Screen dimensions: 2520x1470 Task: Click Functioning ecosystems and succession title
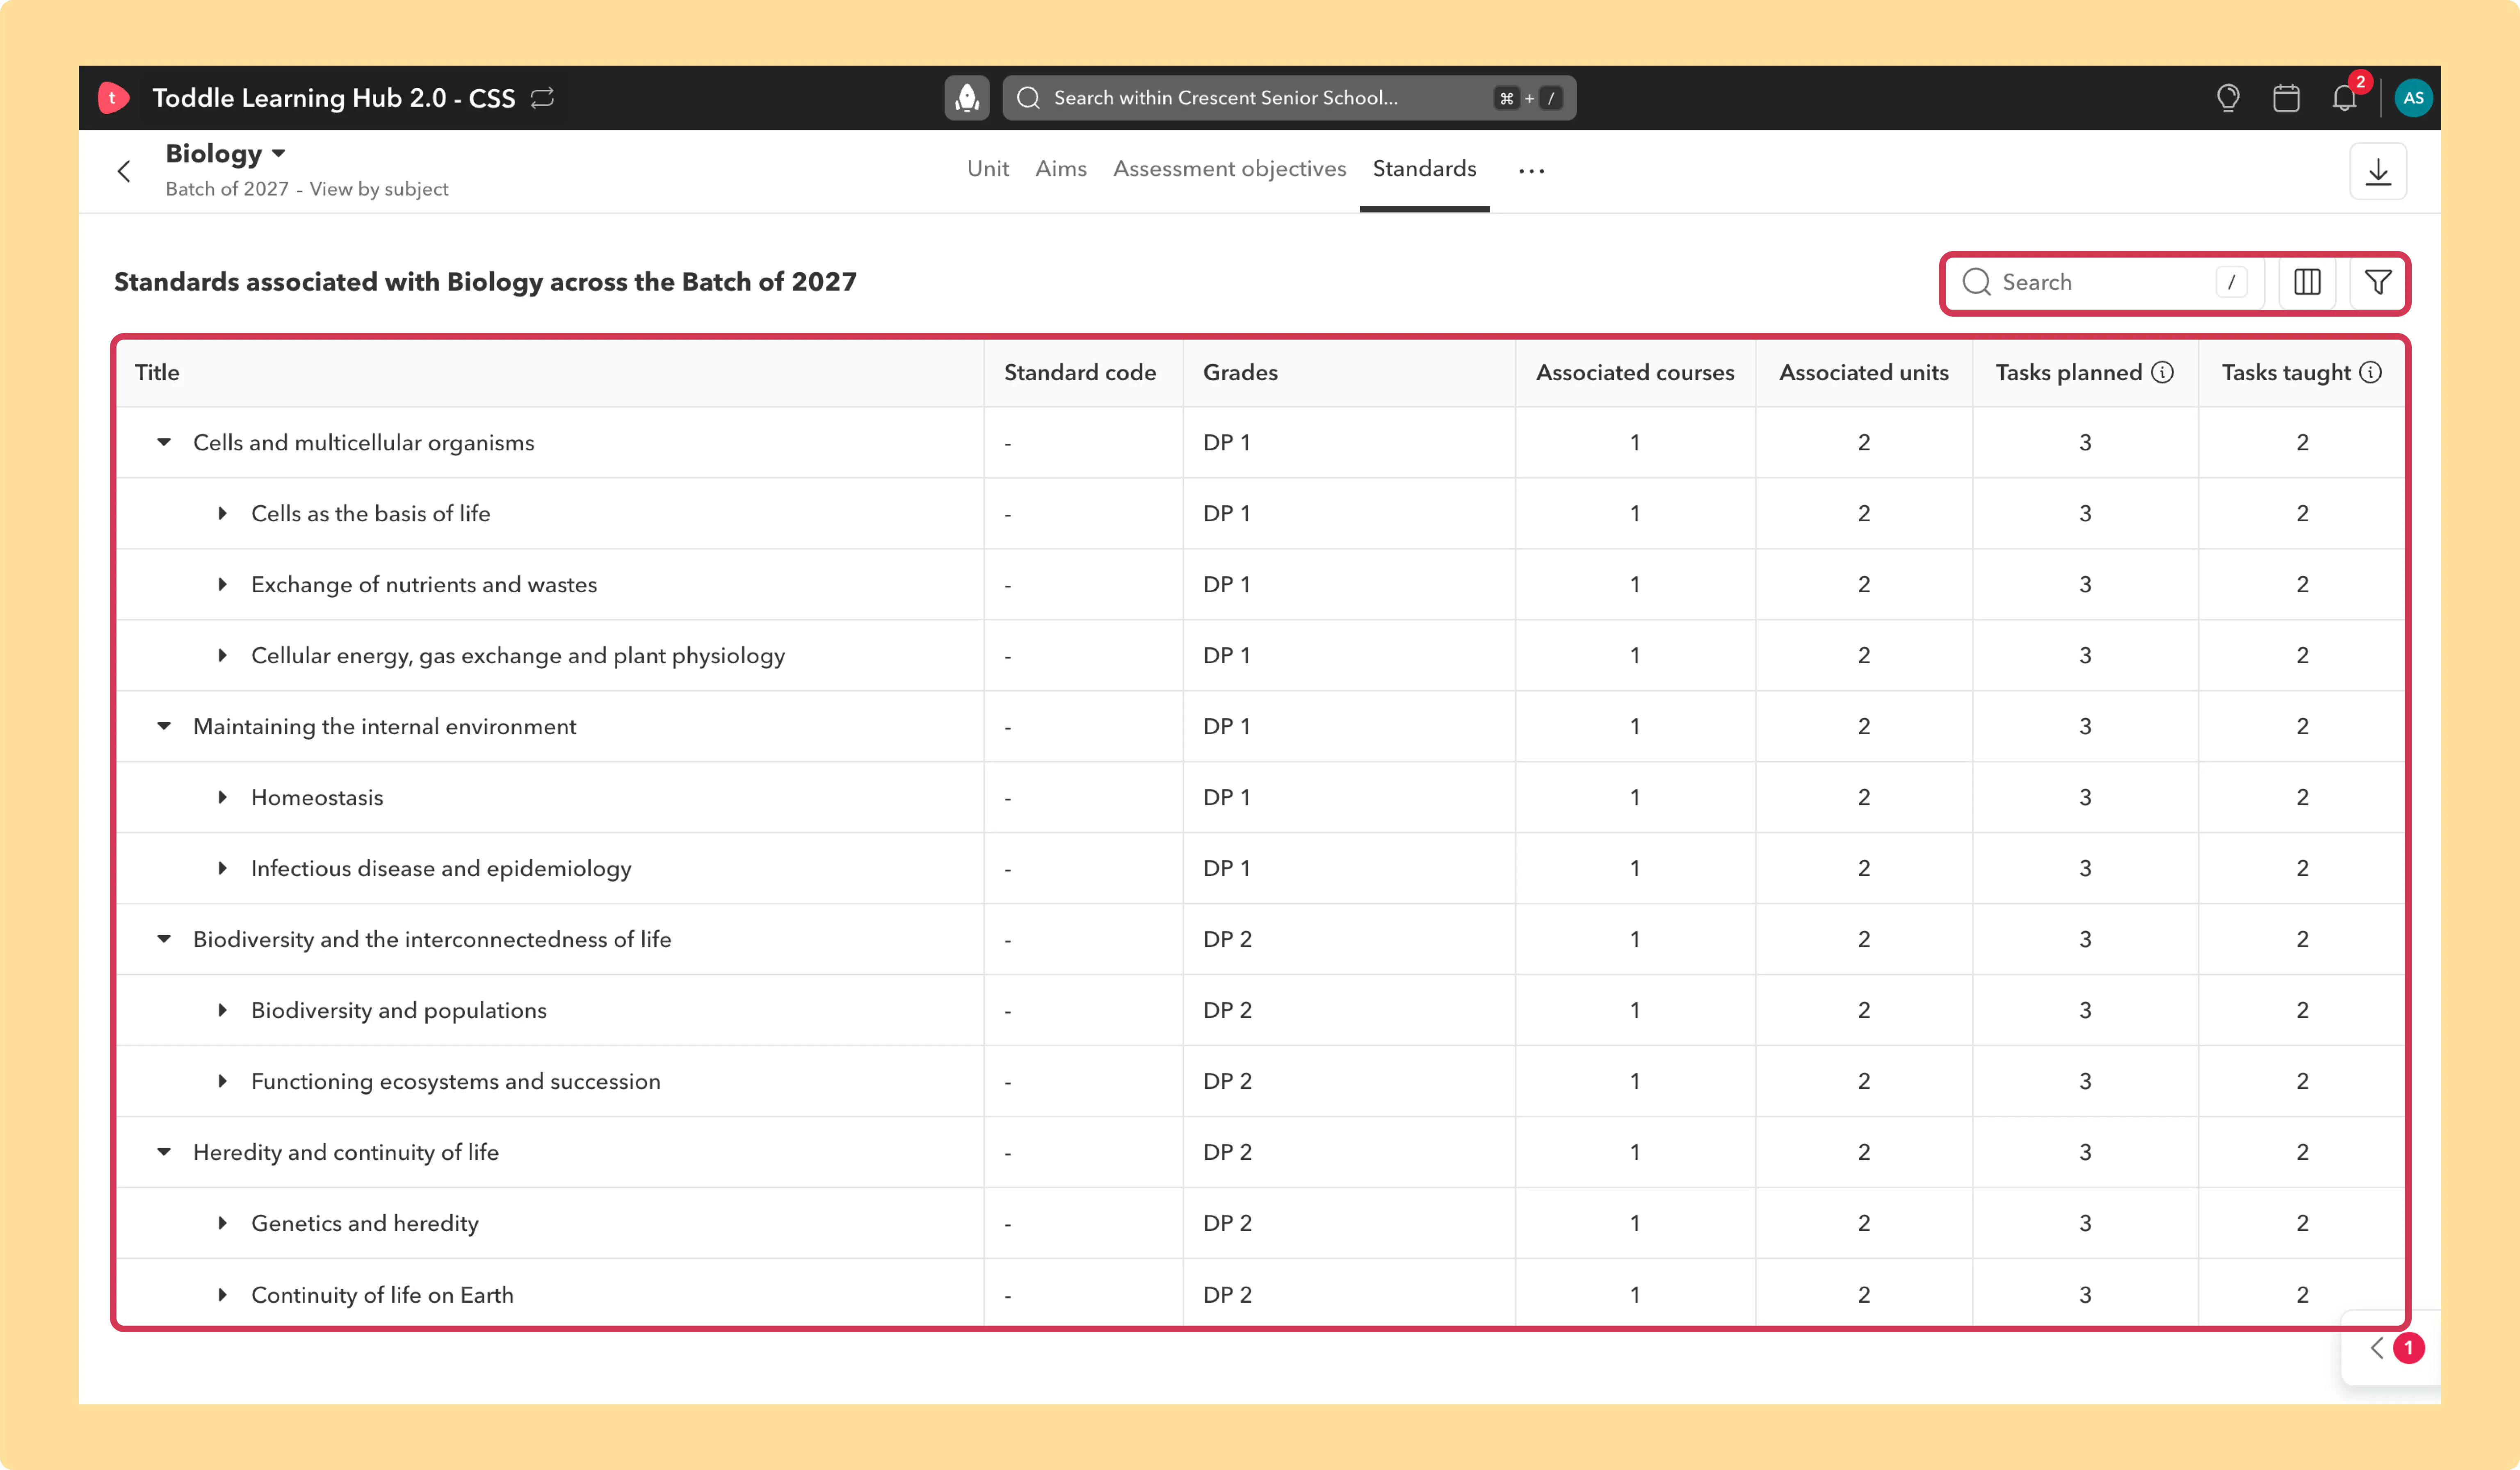[x=456, y=1082]
